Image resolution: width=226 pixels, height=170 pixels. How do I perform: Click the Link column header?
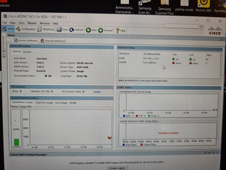(192, 55)
